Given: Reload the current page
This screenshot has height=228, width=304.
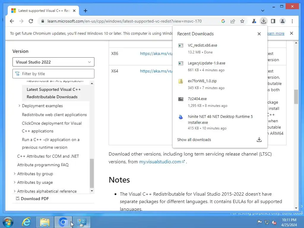Looking at the screenshot, I should [31, 21].
